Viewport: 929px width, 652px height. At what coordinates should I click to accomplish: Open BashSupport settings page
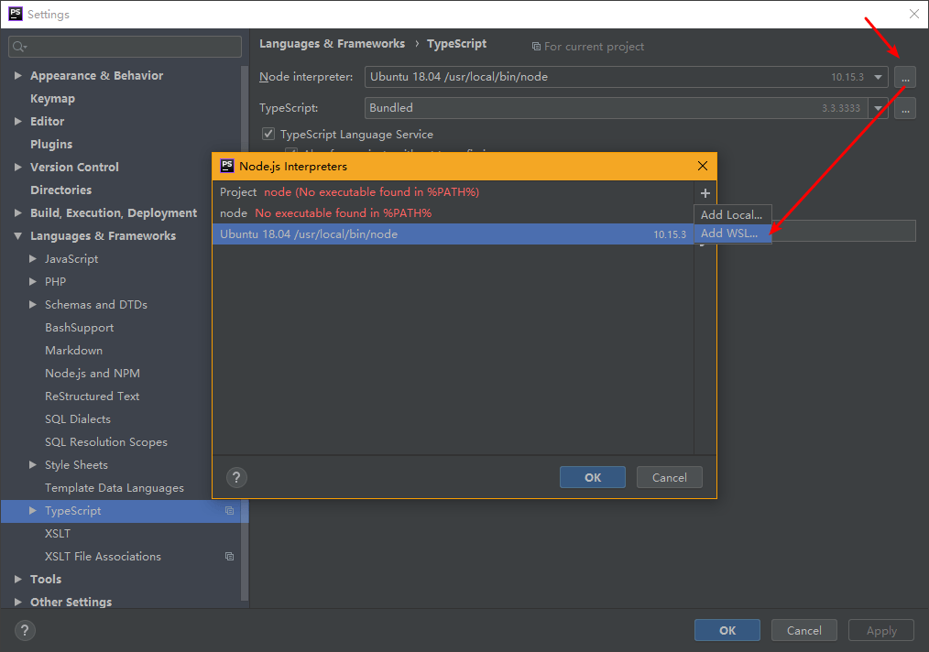pyautogui.click(x=80, y=328)
